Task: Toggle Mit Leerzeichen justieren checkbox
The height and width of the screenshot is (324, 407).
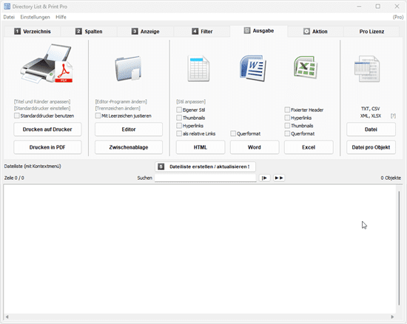Action: click(x=98, y=115)
